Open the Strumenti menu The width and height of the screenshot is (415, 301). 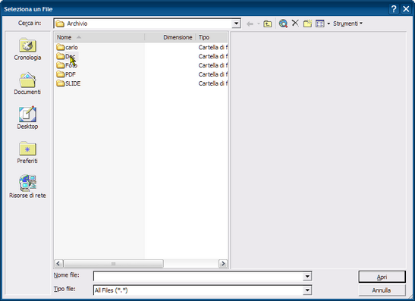pyautogui.click(x=347, y=24)
